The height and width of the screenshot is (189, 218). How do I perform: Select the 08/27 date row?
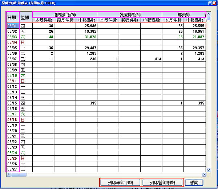pyautogui.click(x=13, y=169)
